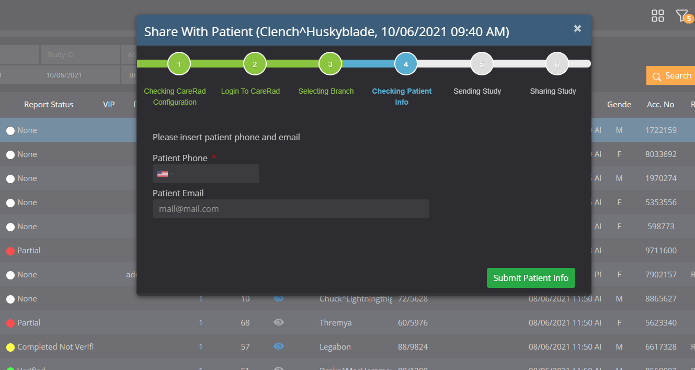
Task: Close the Share With Patient dialog
Action: [x=577, y=29]
